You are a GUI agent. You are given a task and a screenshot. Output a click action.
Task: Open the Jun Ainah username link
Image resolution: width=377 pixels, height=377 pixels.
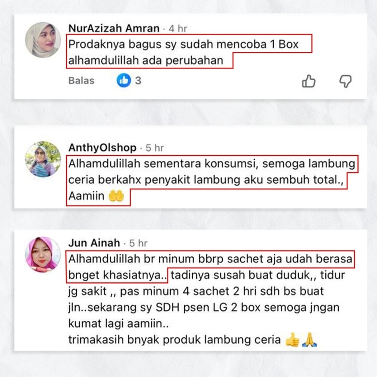(94, 243)
